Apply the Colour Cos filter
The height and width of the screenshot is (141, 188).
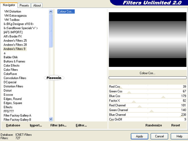(139, 136)
